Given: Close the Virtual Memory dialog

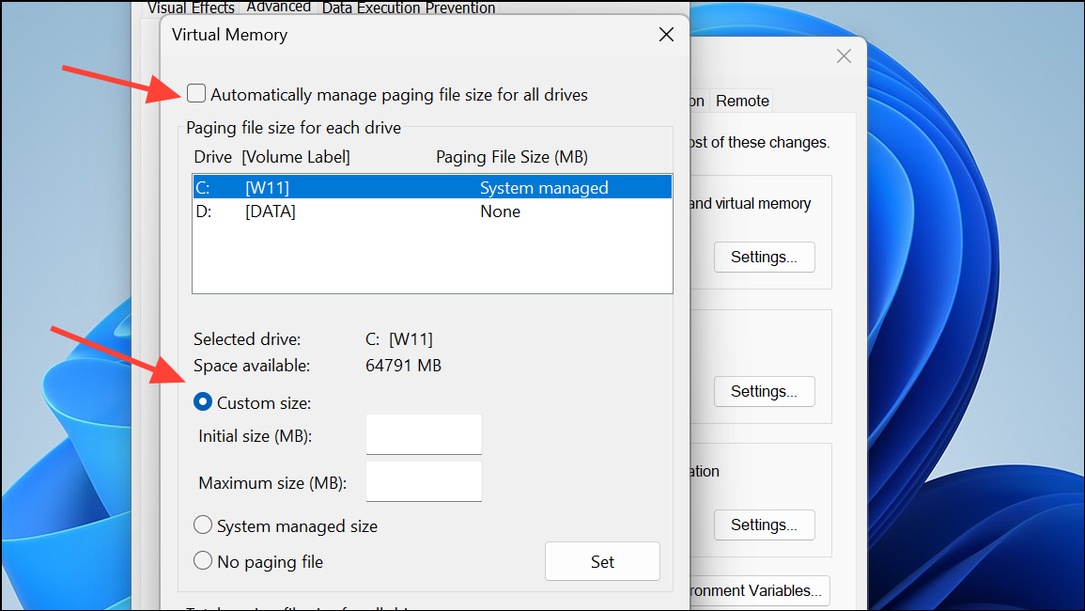Looking at the screenshot, I should pos(666,34).
